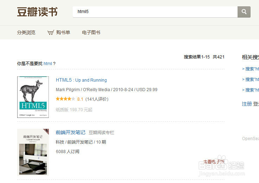Open 前端开发笔记 title link
Image resolution: width=259 pixels, height=183 pixels.
pyautogui.click(x=70, y=132)
